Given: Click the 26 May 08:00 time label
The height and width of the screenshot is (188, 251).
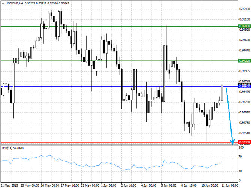Looking at the screenshot, I should click(50, 185).
